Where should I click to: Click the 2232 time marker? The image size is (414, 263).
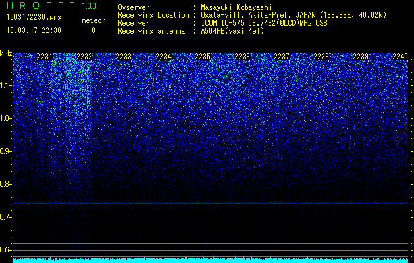pyautogui.click(x=84, y=57)
